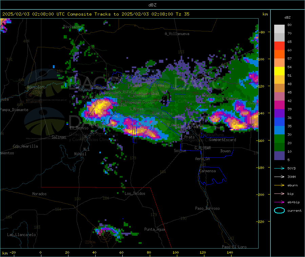Click the 0 x-axis tick label
Image resolution: width=305 pixels, height=257 pixels.
(40, 252)
